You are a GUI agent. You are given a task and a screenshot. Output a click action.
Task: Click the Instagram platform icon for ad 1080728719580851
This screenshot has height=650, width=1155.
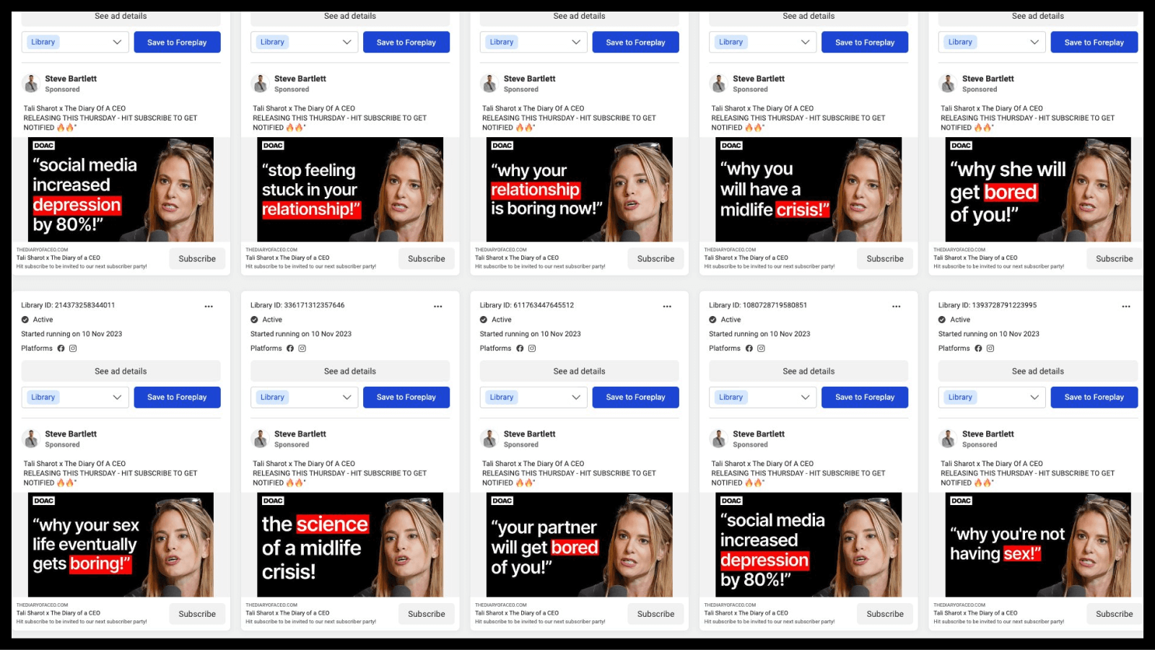pyautogui.click(x=761, y=348)
